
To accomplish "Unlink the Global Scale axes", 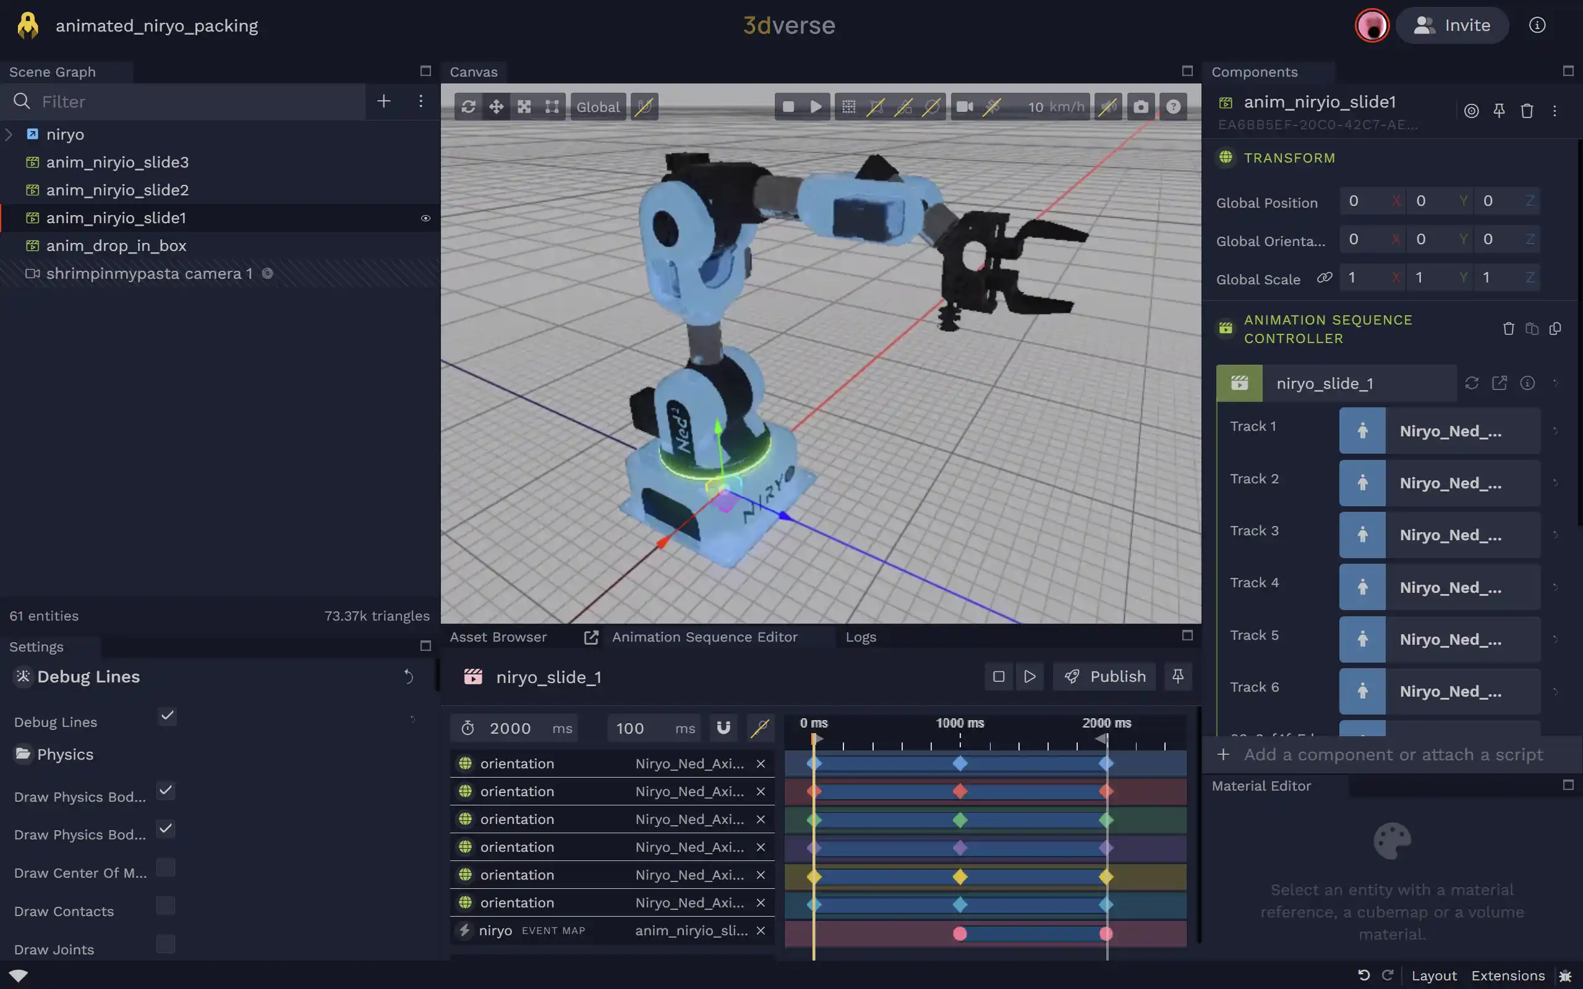I will pyautogui.click(x=1324, y=278).
